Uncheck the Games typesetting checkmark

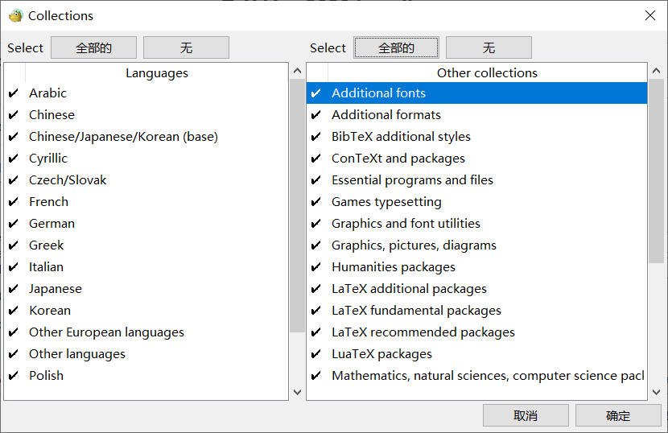316,202
